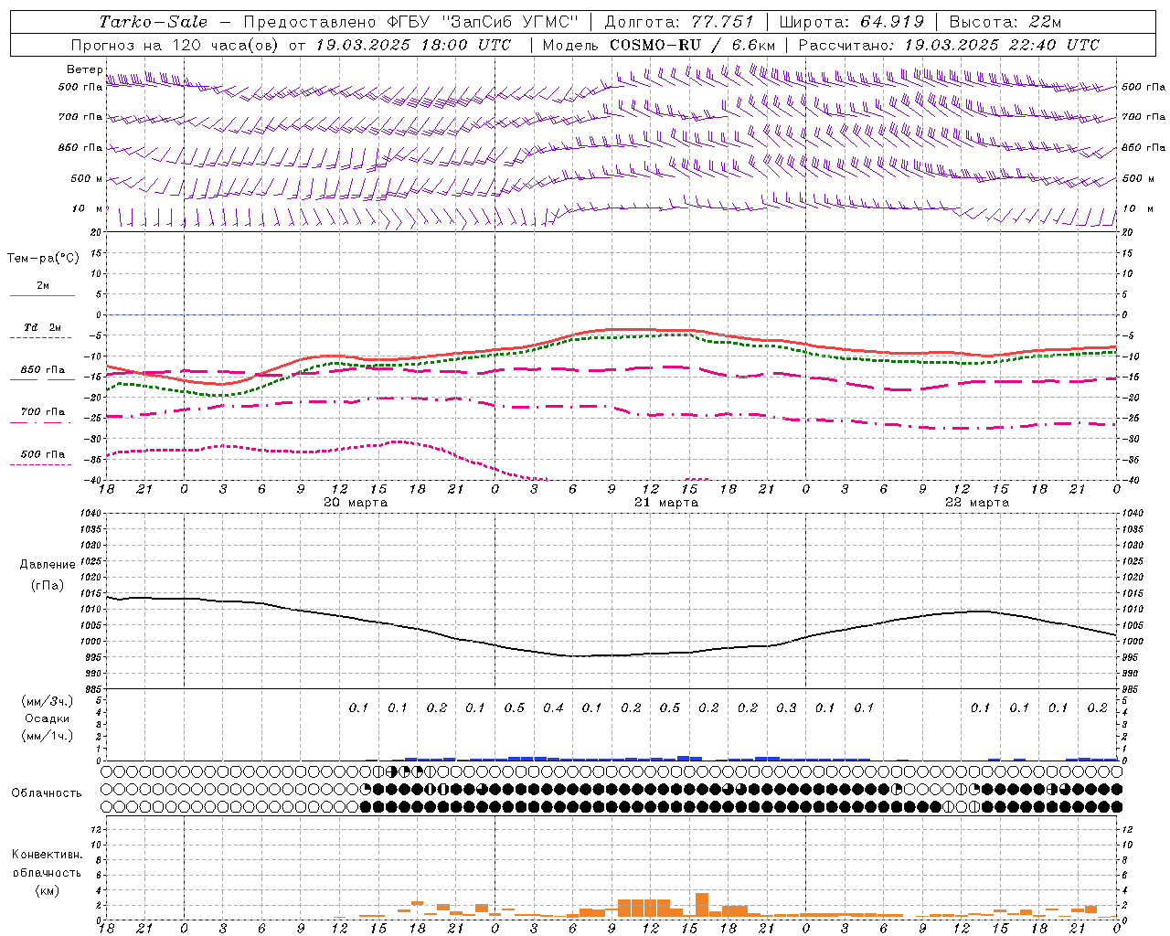Click the '(км)' convective height unit label

47,890
